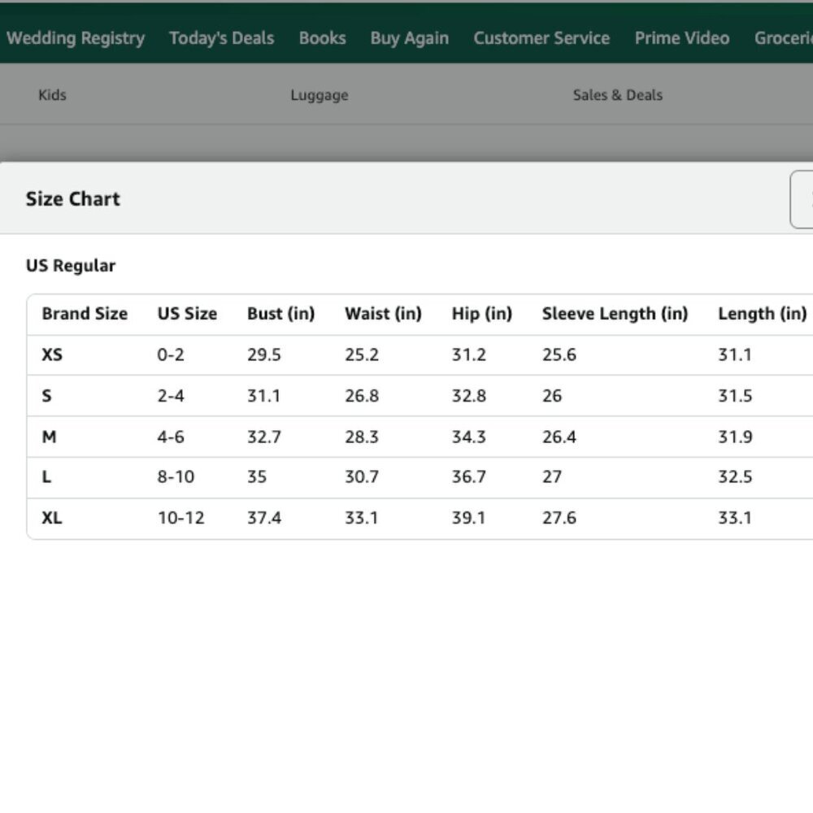Select the XS size row label
The image size is (813, 813).
[52, 355]
